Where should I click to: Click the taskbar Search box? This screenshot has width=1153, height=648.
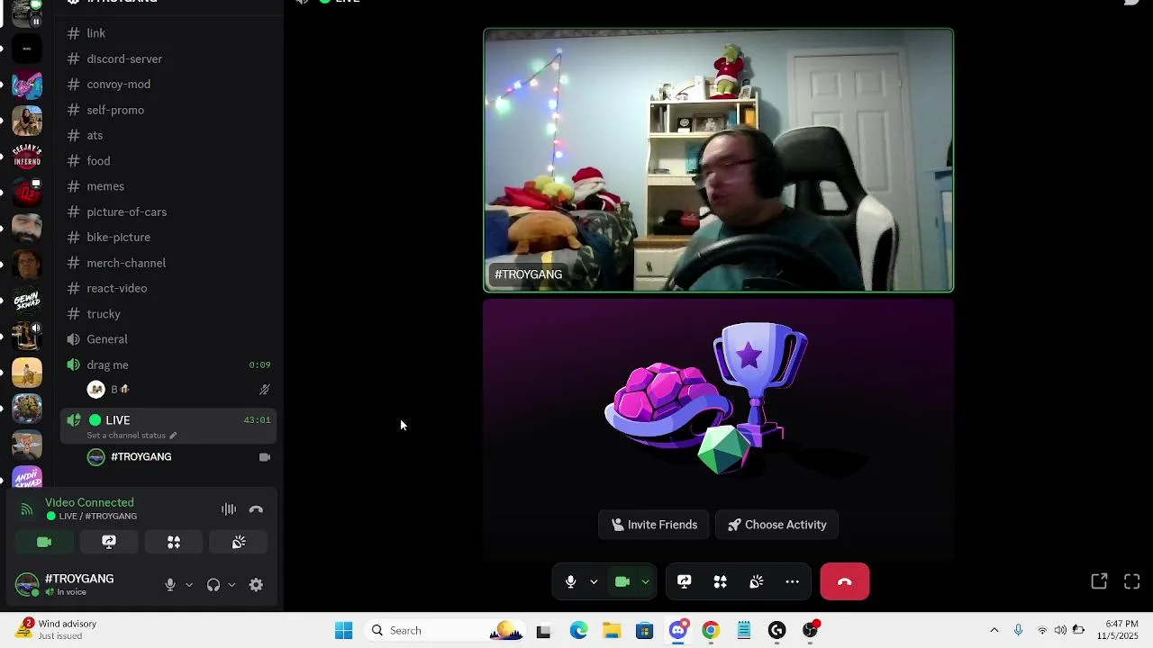tap(447, 631)
